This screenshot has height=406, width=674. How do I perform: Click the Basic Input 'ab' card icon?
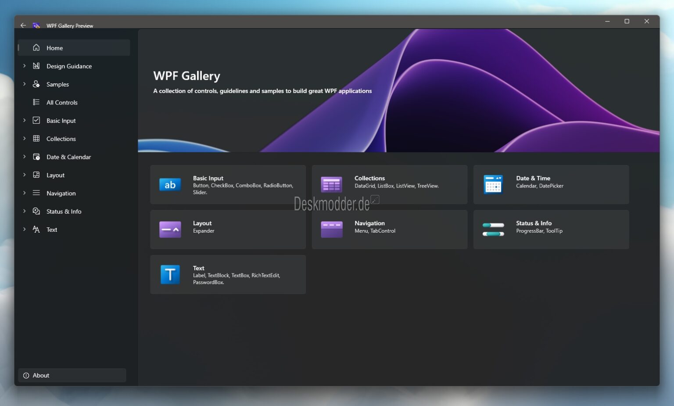pyautogui.click(x=170, y=184)
